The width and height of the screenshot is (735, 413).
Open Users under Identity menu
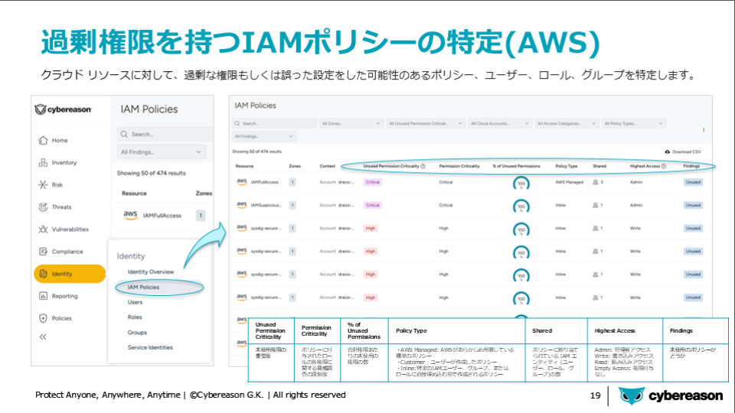pyautogui.click(x=135, y=302)
